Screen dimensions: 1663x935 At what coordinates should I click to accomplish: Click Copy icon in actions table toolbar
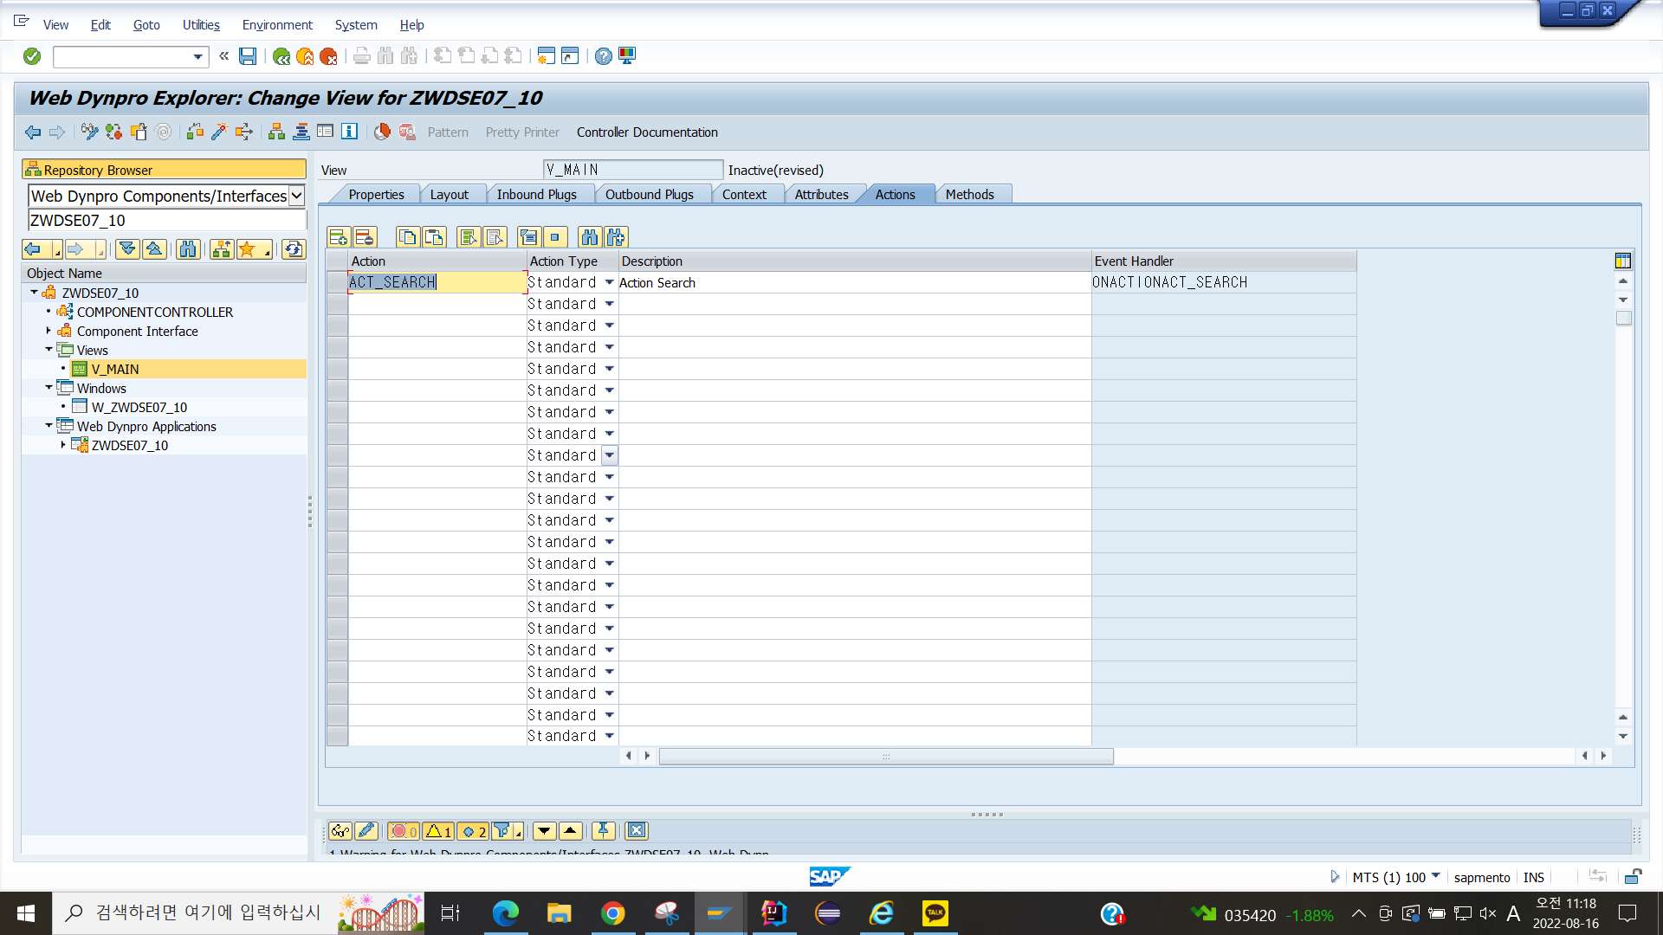[408, 237]
